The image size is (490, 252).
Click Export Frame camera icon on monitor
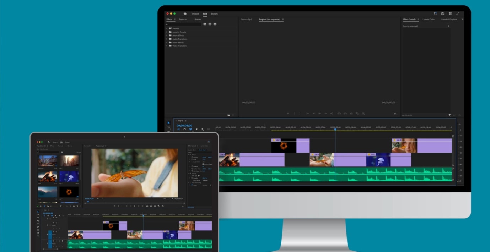coord(351,114)
